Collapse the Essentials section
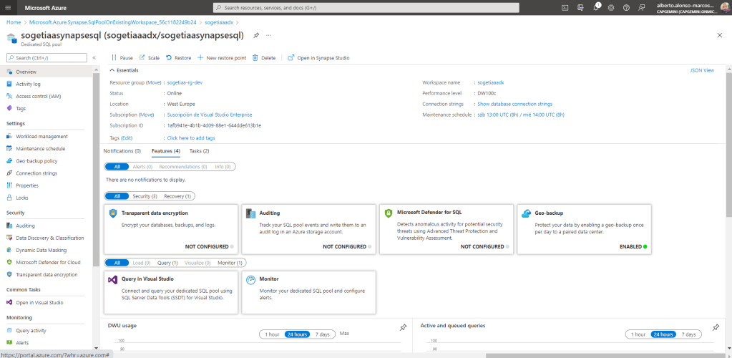Image resolution: width=732 pixels, height=358 pixels. pos(112,70)
